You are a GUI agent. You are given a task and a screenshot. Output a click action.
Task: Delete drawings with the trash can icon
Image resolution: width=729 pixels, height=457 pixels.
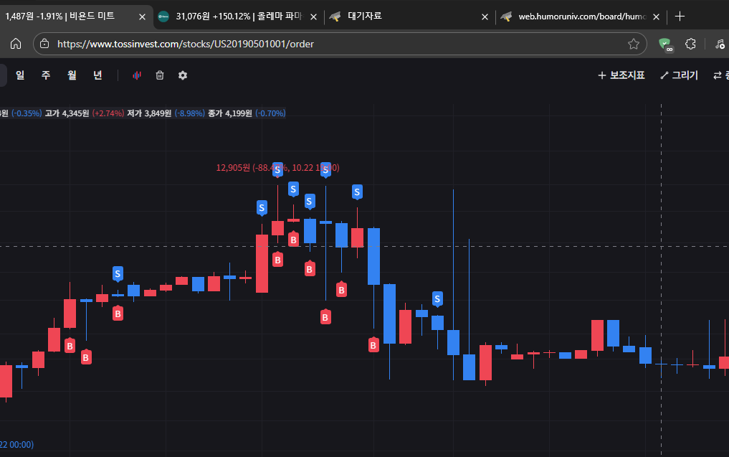159,75
